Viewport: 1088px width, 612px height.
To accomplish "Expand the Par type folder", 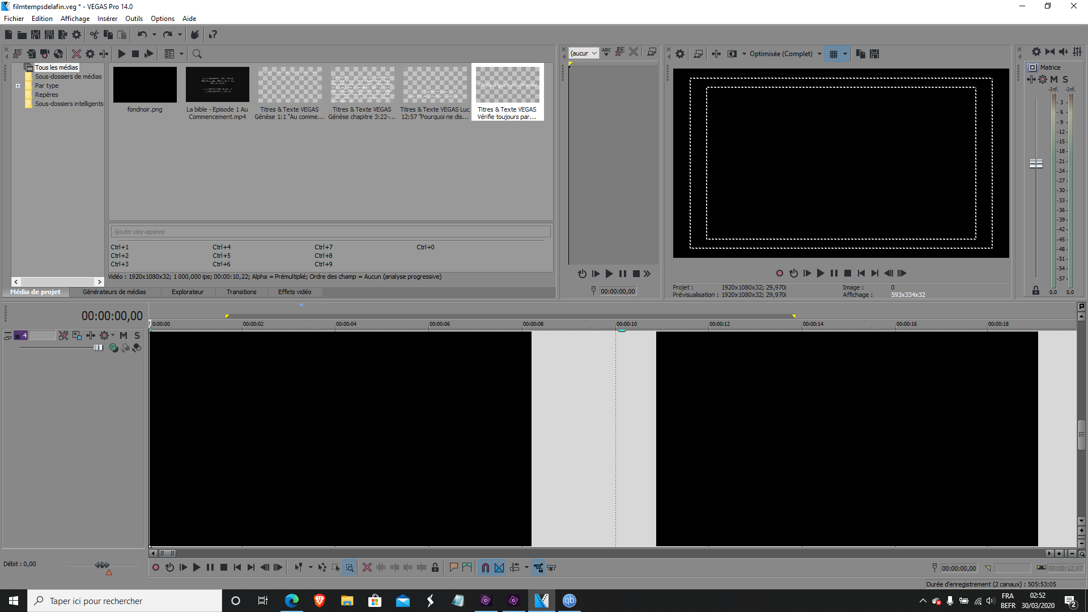I will point(18,86).
